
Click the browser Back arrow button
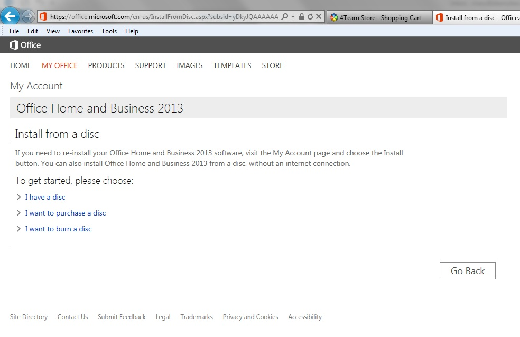[x=10, y=16]
